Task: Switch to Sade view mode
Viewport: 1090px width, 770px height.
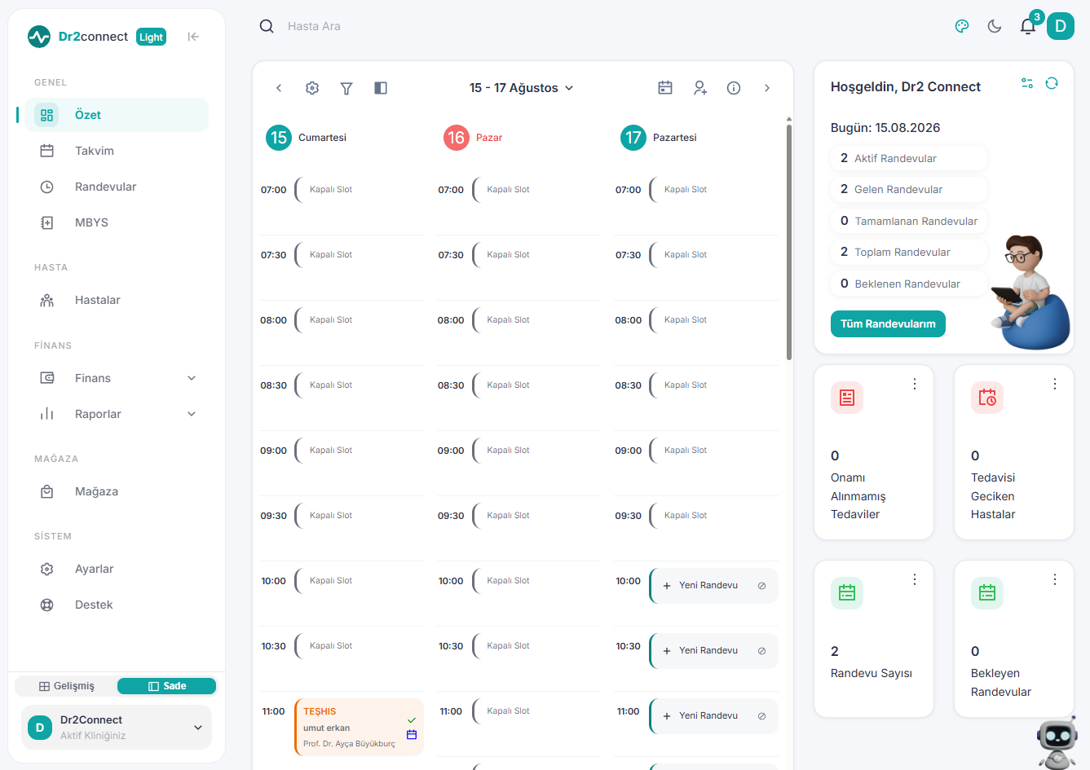Action: pos(166,686)
